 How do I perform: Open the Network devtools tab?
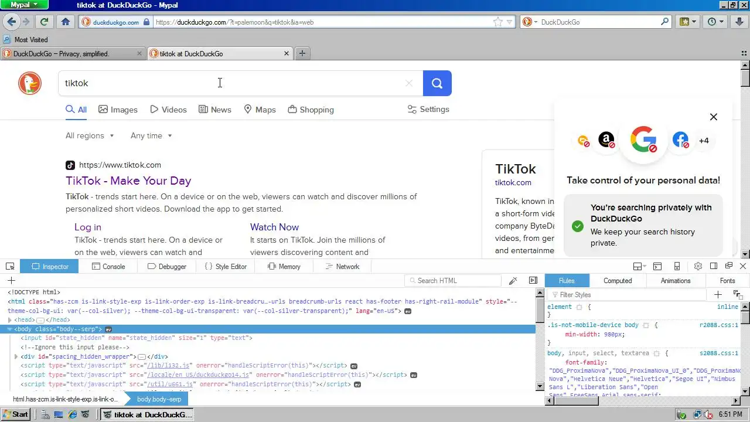click(342, 266)
